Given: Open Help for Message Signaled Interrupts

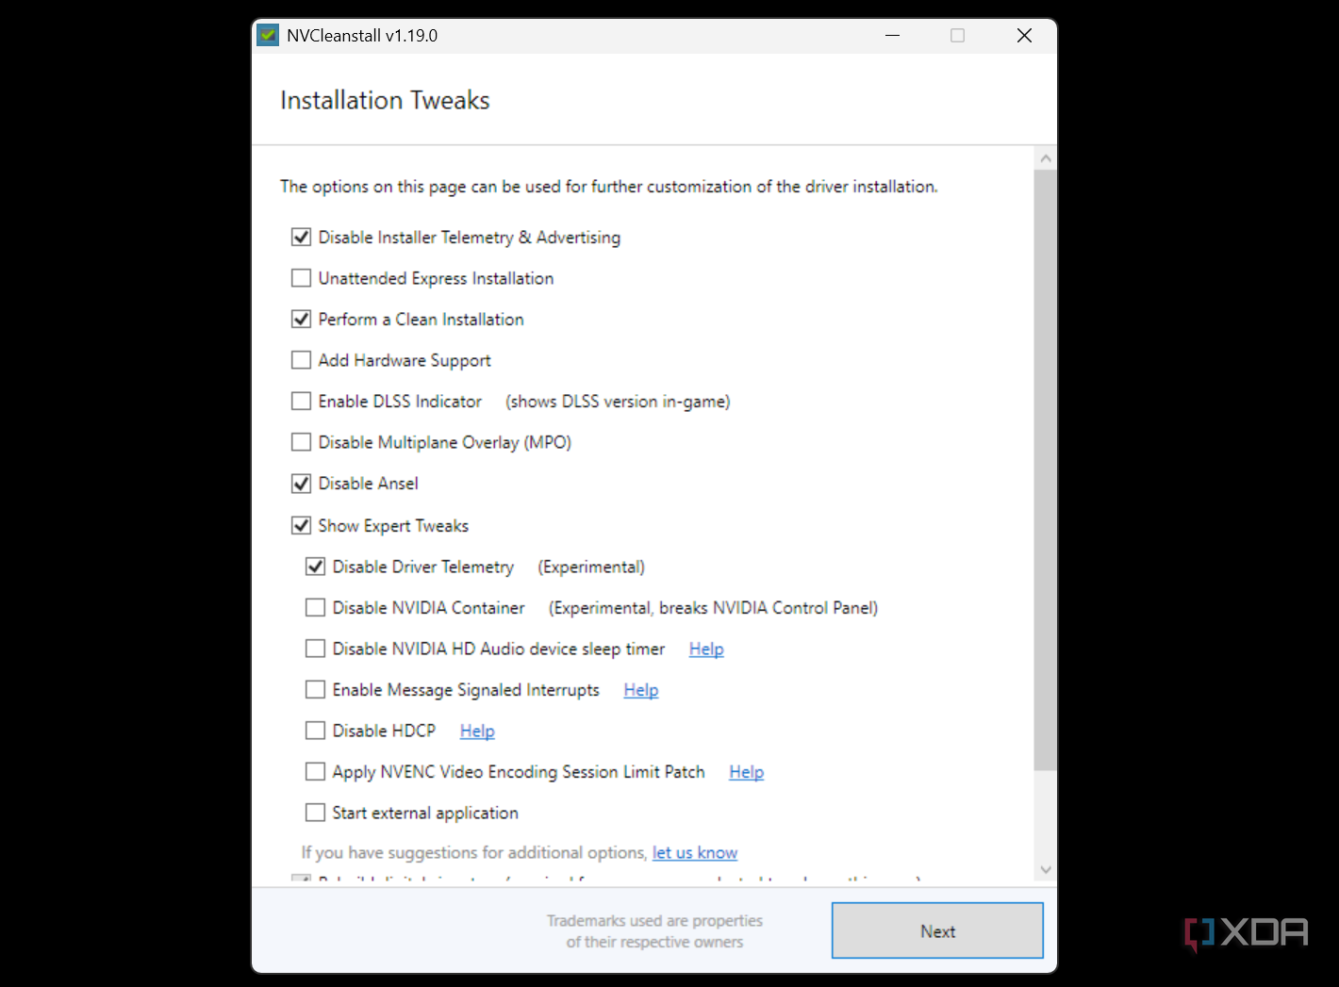Looking at the screenshot, I should [641, 690].
